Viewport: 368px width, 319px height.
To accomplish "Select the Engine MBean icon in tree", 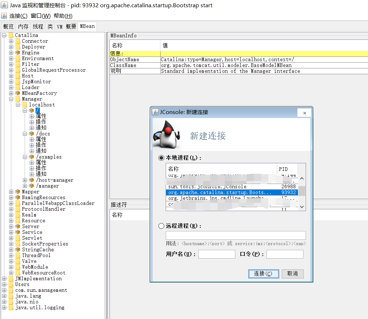I will (17, 53).
